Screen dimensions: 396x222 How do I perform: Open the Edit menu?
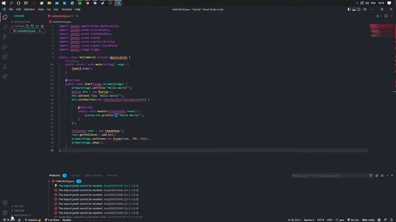click(x=18, y=9)
